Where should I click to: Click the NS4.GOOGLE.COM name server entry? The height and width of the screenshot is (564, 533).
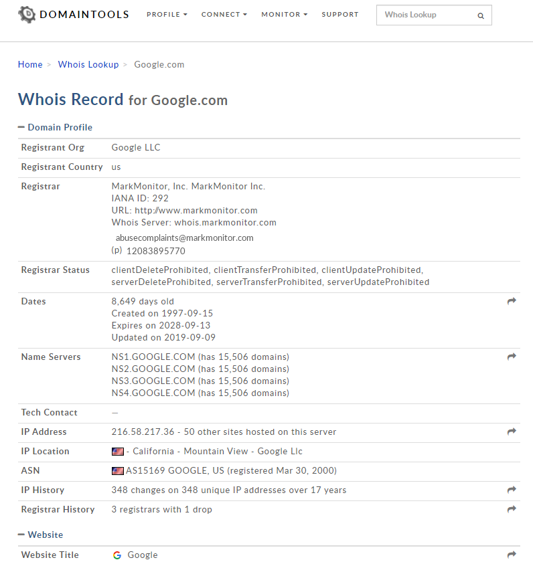click(200, 393)
